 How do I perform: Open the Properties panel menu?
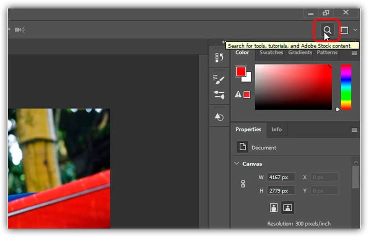click(354, 130)
